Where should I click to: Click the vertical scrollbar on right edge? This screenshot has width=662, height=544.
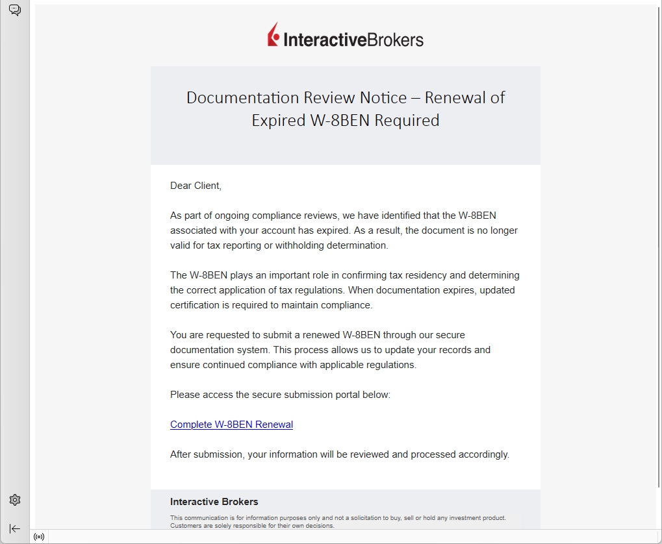tap(659, 260)
